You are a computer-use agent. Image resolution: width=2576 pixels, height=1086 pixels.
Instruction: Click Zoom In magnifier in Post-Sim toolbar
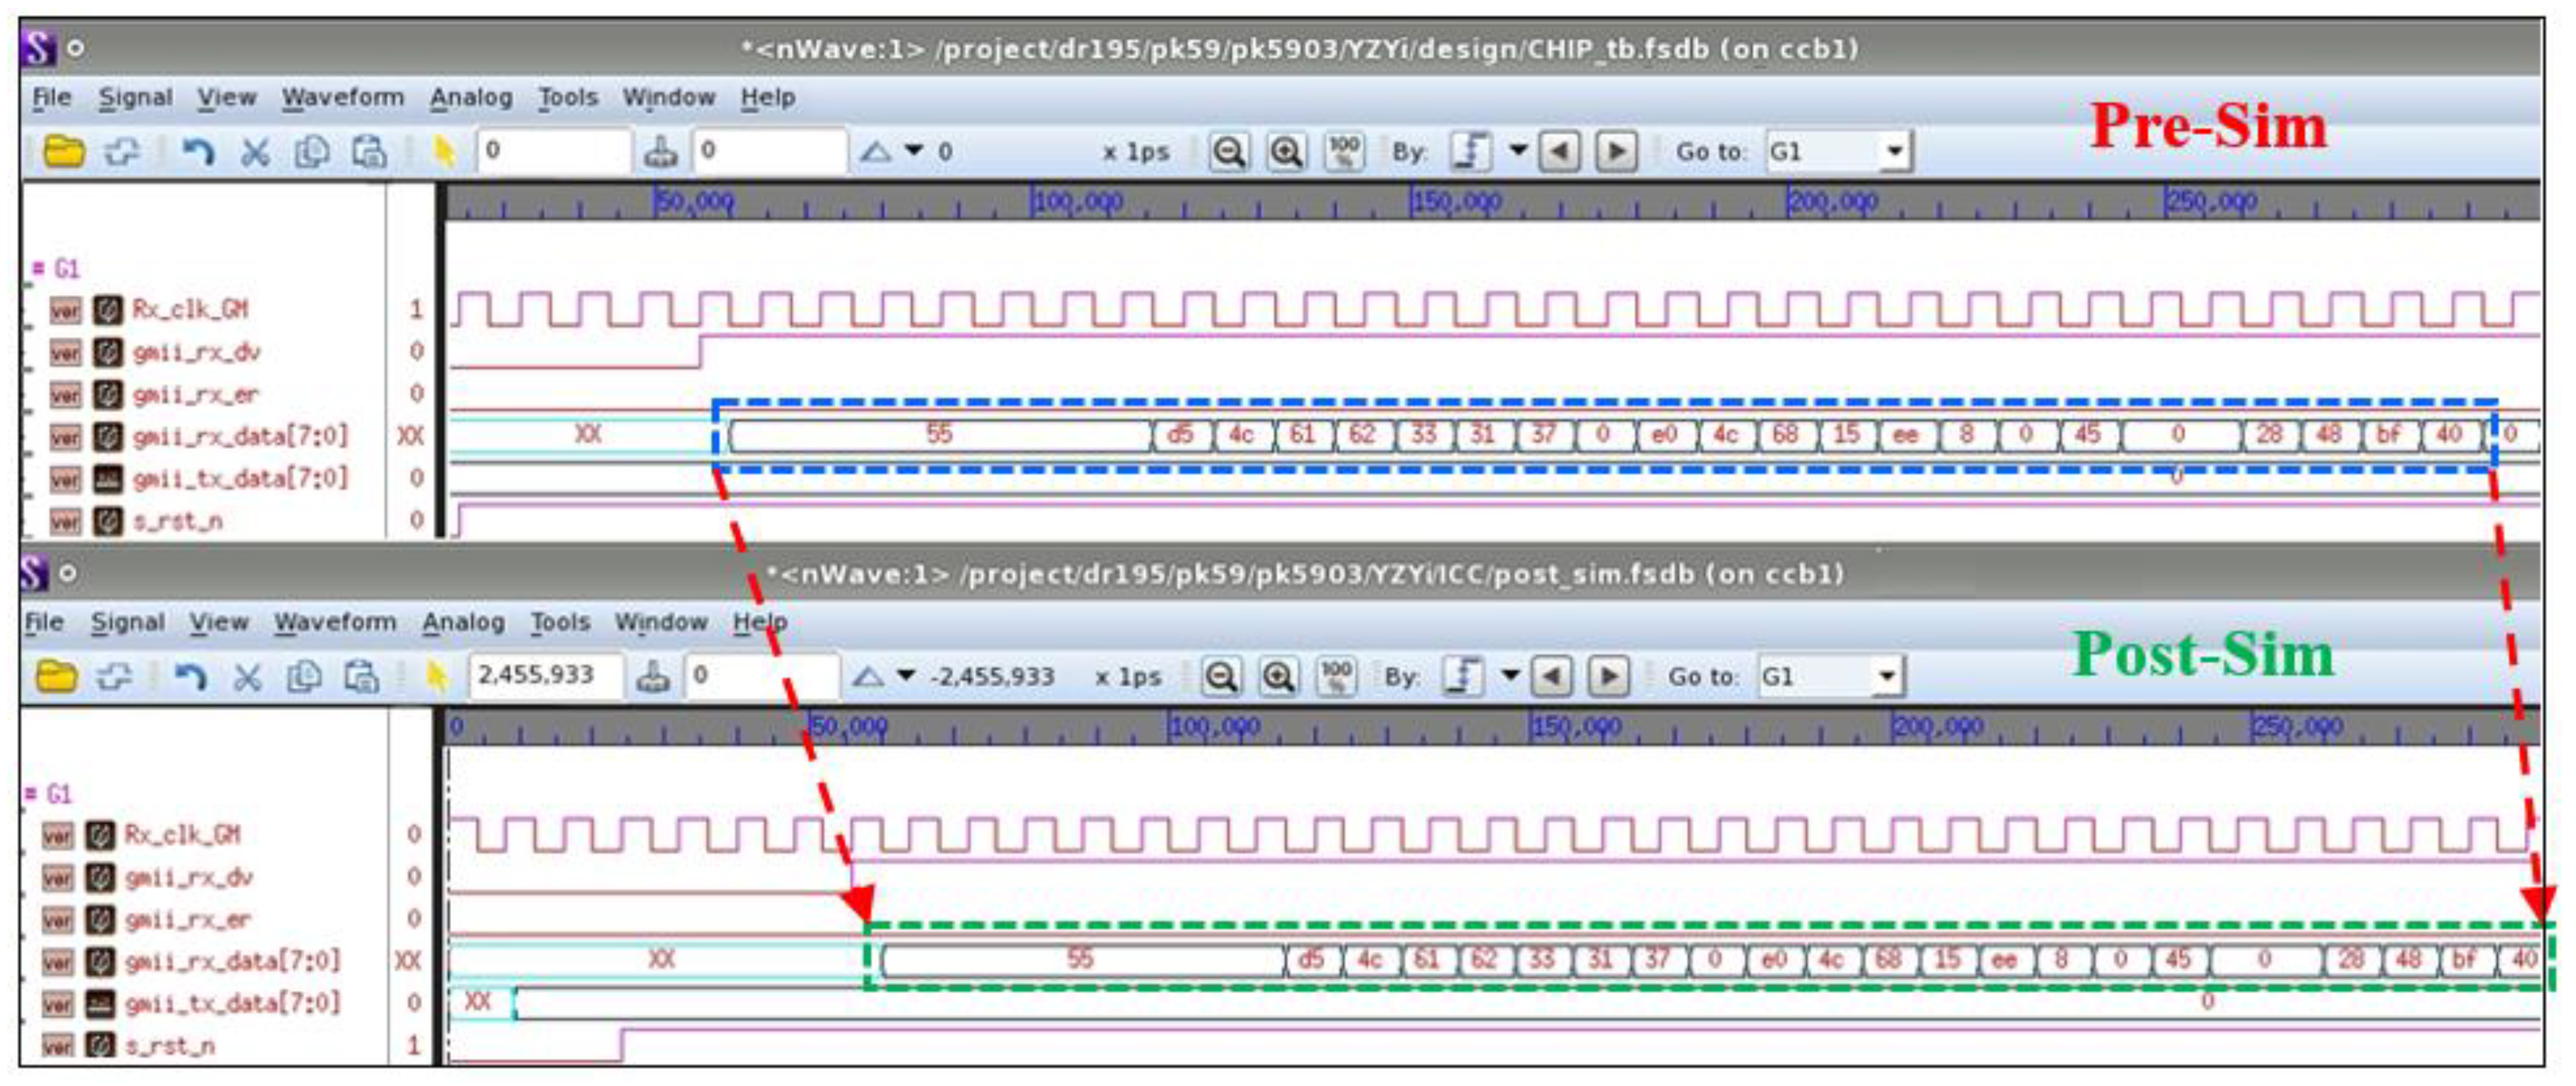point(1278,677)
